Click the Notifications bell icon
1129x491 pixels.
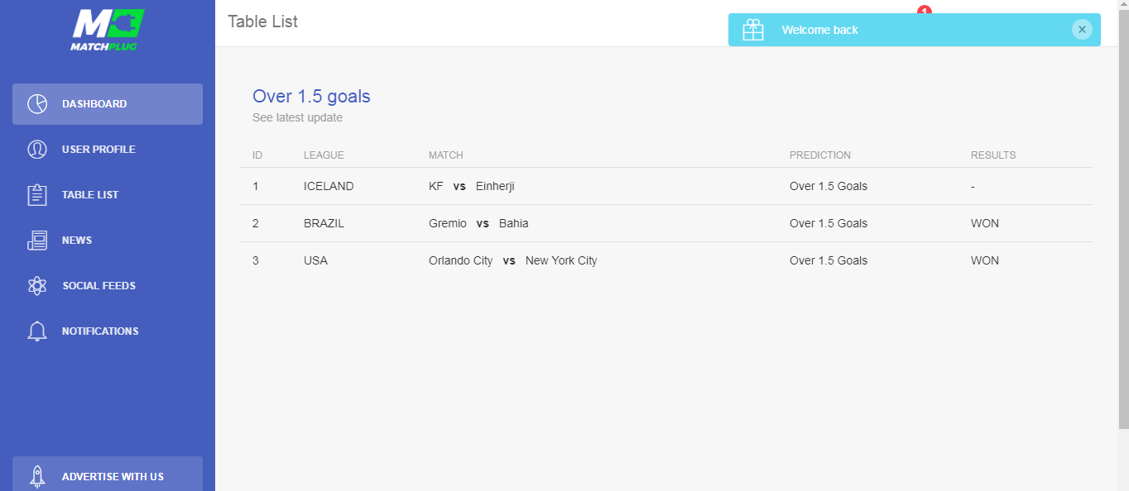(37, 331)
